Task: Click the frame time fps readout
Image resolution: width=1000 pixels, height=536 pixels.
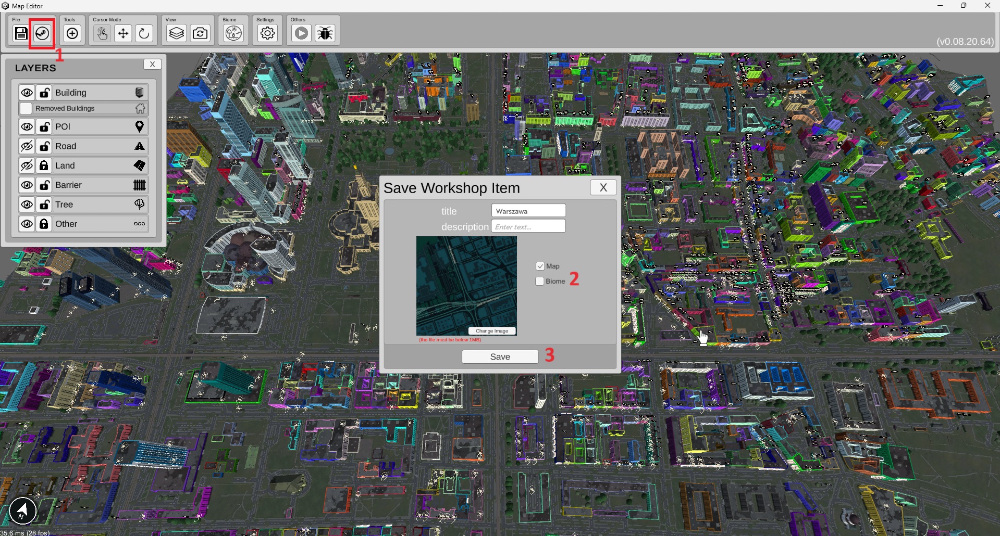Action: point(25,532)
